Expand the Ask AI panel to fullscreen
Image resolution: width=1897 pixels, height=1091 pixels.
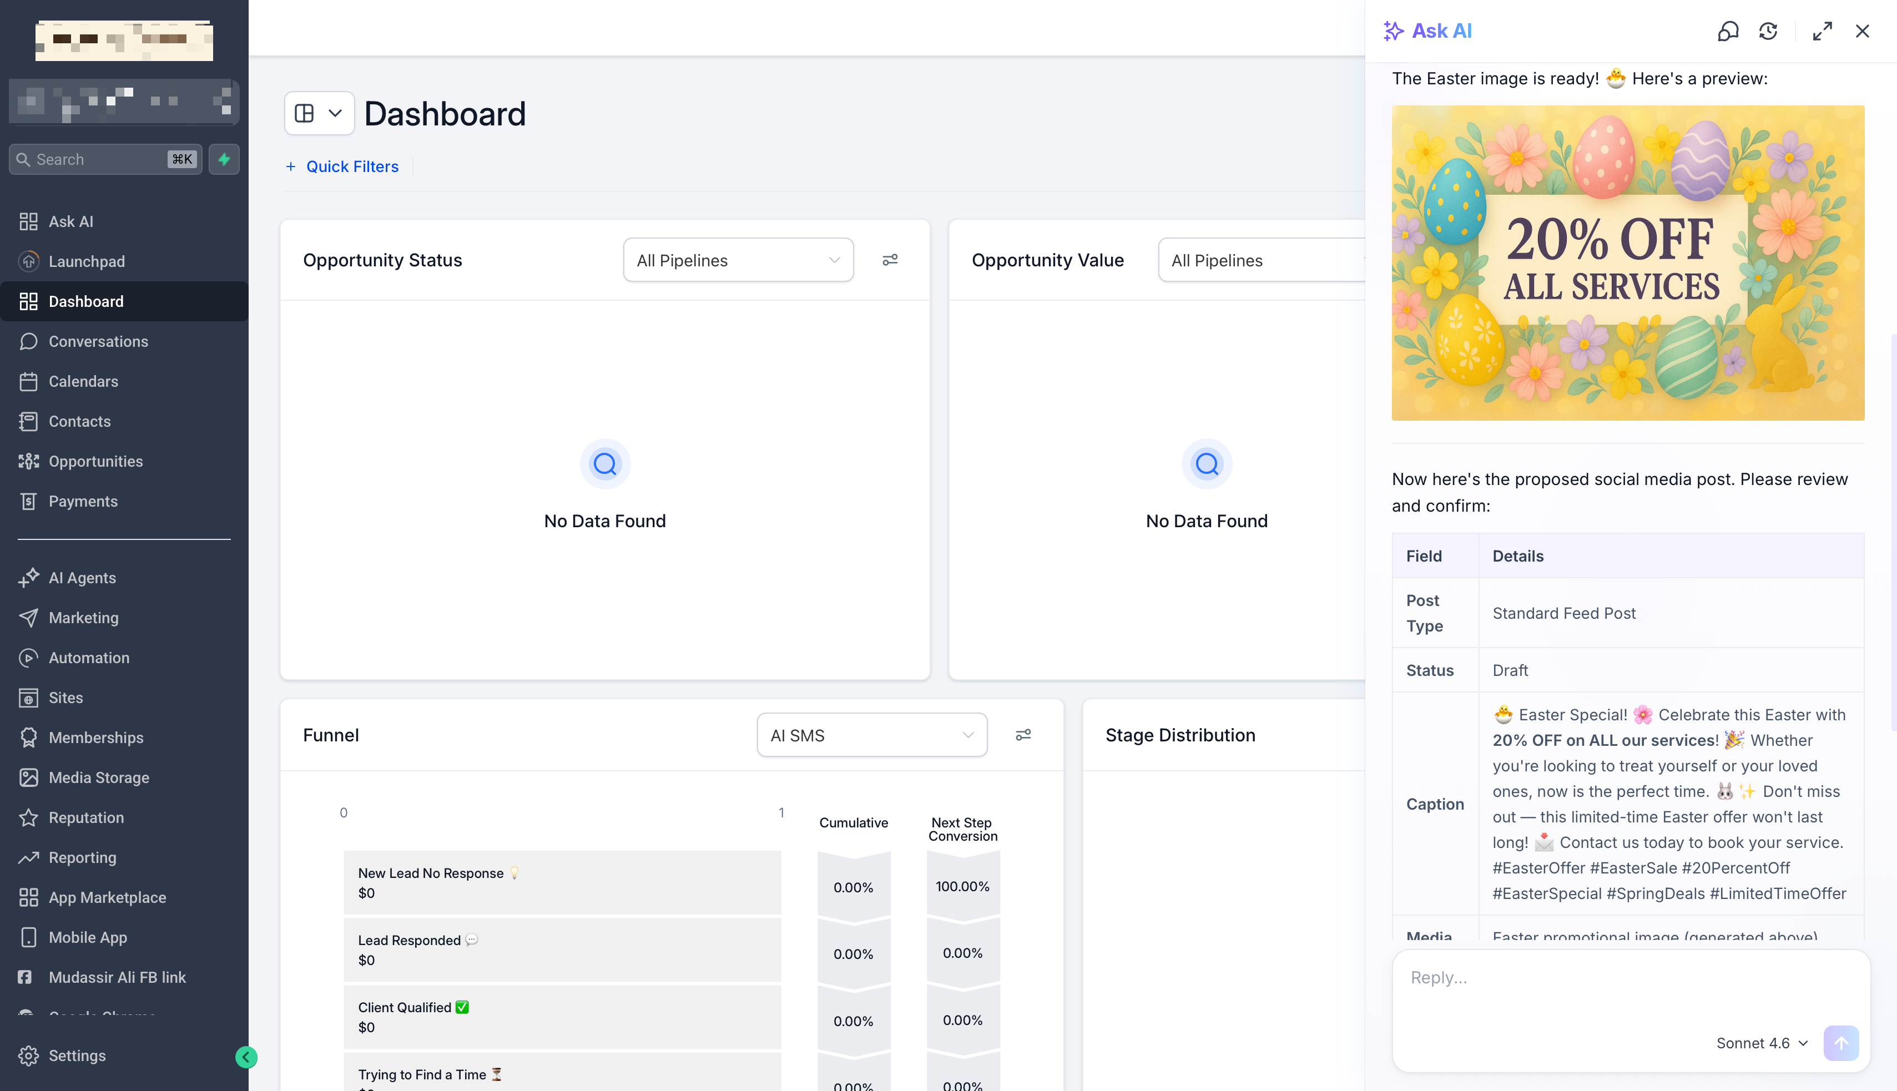point(1822,31)
